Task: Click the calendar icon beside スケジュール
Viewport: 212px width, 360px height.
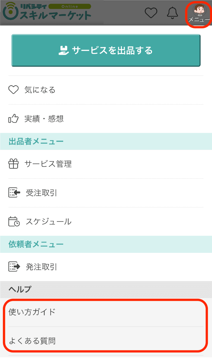Action: [14, 222]
